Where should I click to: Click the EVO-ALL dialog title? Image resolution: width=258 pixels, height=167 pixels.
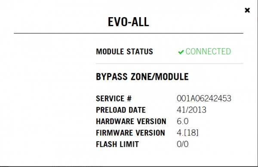128,22
